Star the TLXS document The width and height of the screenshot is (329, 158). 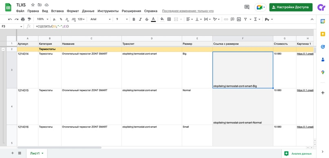33,5
